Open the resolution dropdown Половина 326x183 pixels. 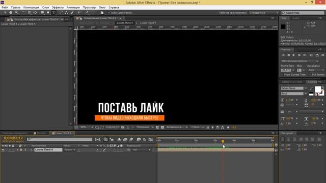(x=145, y=127)
